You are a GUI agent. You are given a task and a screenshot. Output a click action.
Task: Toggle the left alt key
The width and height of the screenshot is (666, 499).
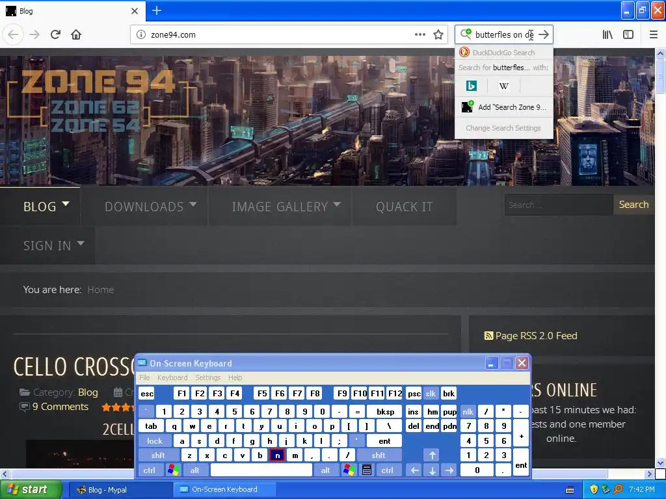tap(195, 470)
